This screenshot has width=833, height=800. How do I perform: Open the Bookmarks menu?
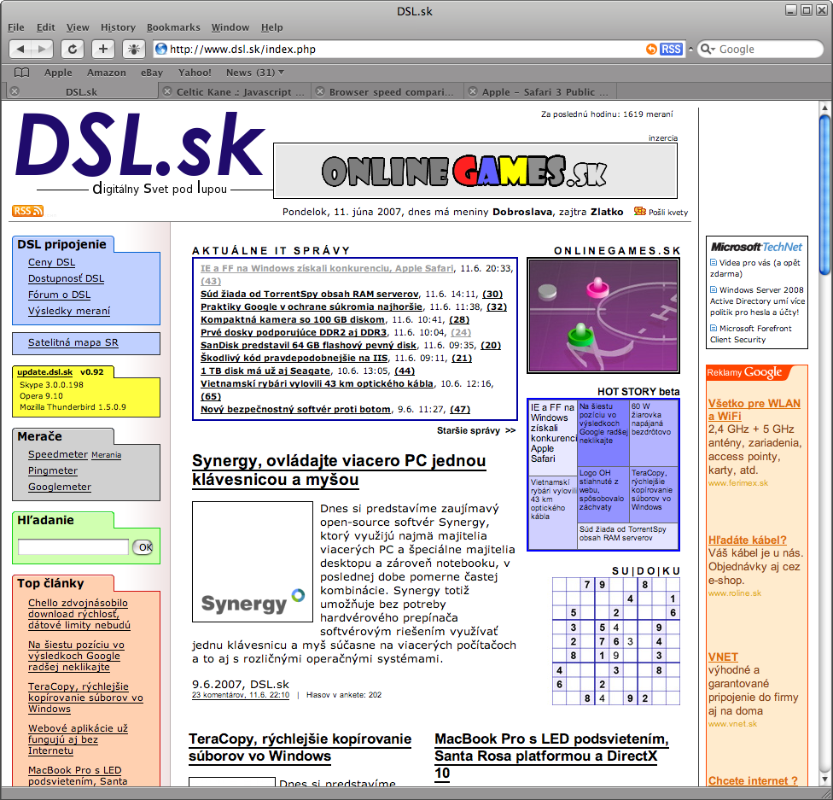(173, 27)
